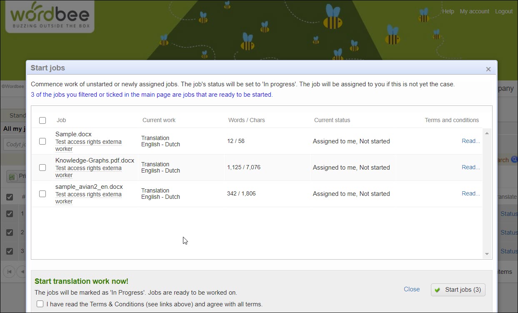The width and height of the screenshot is (518, 313).
Task: Click the Wordbee logo
Action: click(50, 16)
